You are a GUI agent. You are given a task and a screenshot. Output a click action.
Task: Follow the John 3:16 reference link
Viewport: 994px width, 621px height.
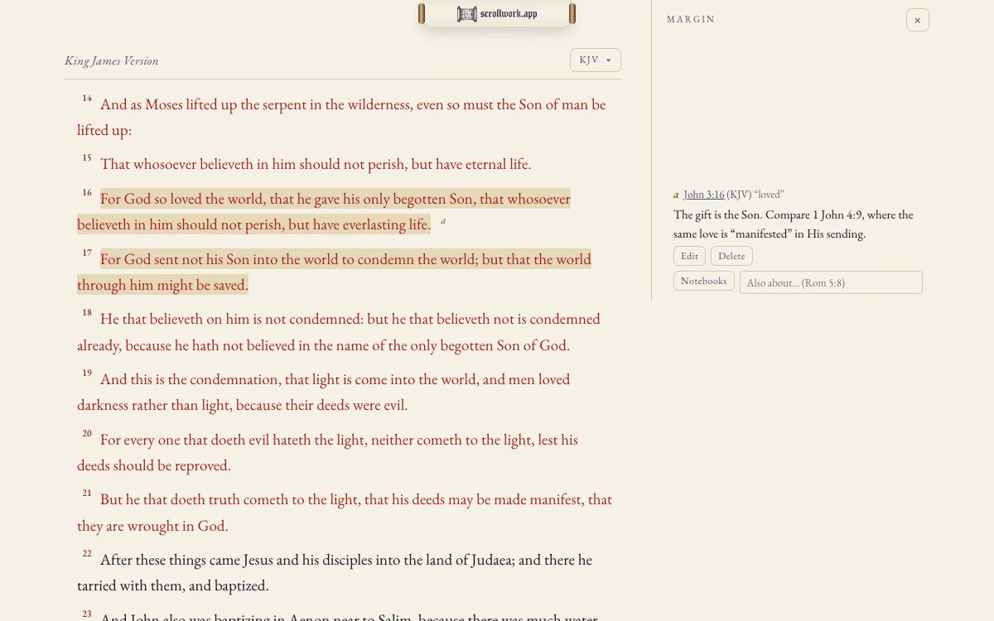704,195
